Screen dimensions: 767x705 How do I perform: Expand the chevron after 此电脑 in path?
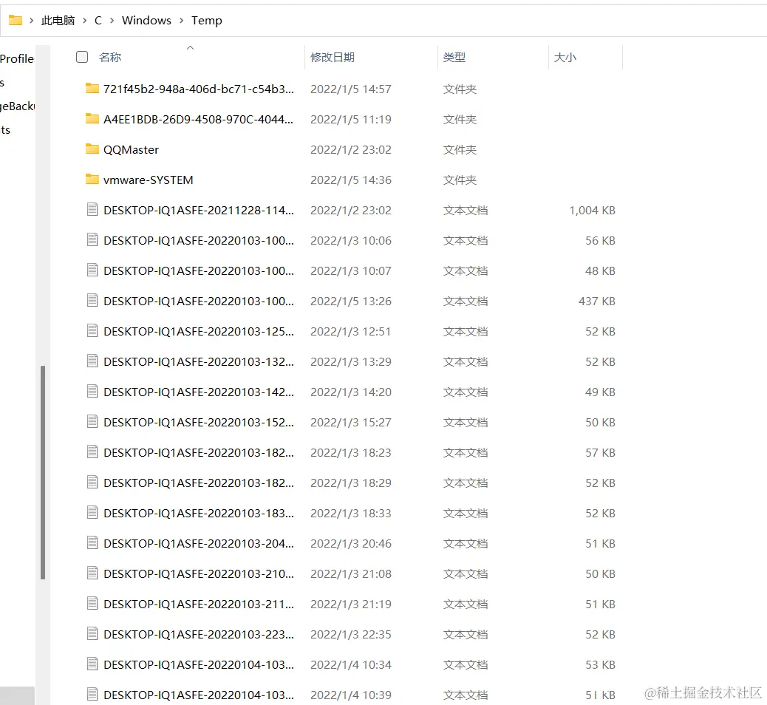pos(85,21)
